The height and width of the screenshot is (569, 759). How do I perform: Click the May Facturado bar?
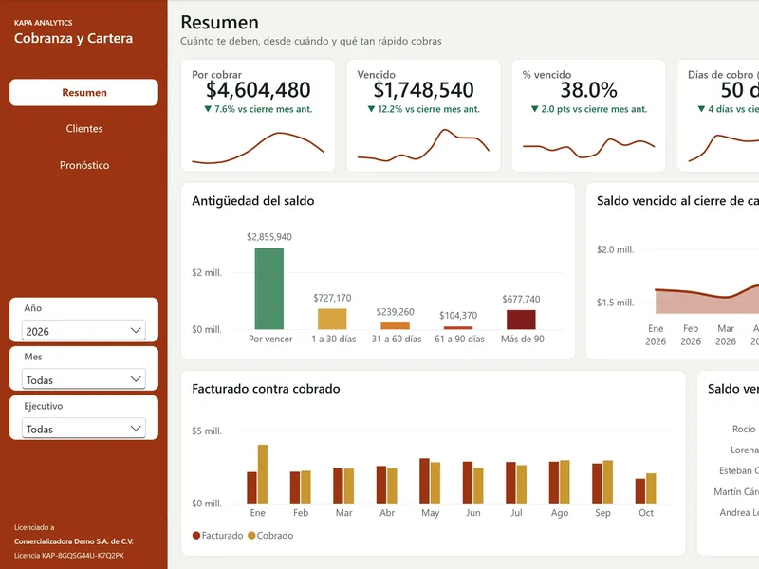click(x=424, y=481)
